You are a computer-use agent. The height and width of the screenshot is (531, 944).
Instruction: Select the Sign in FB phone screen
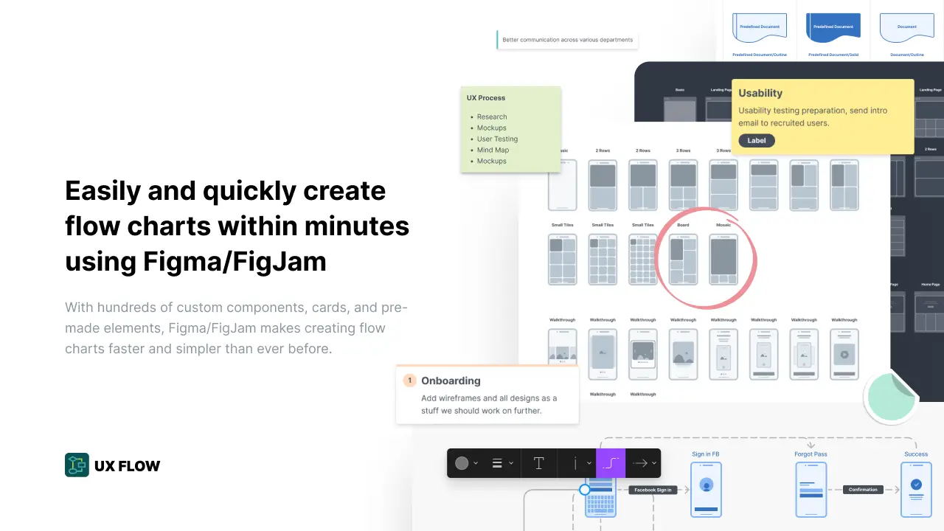[x=706, y=490]
